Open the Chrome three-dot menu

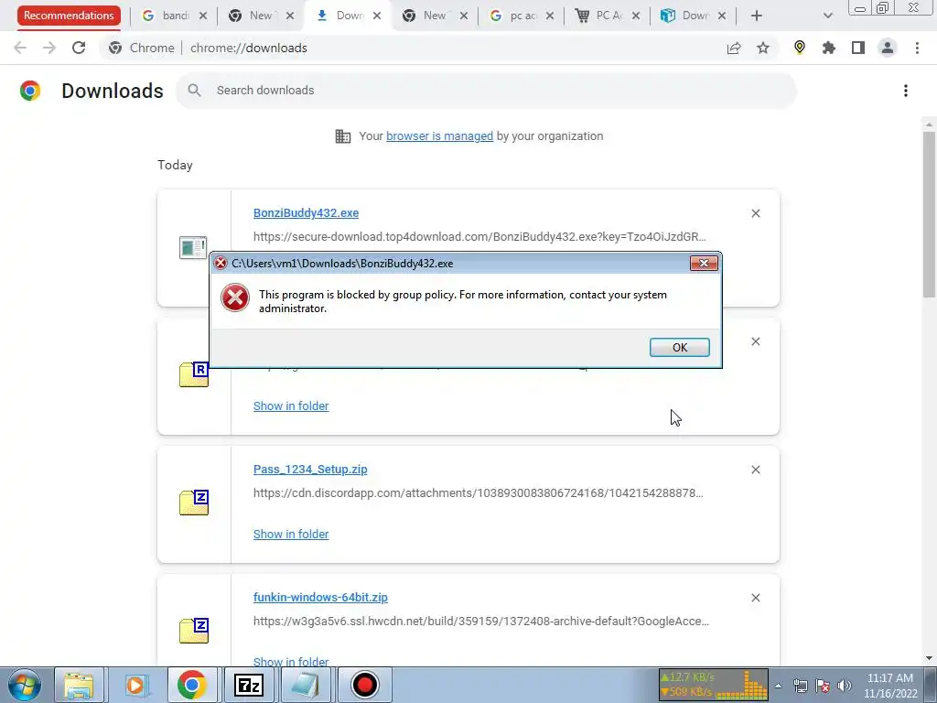(917, 48)
